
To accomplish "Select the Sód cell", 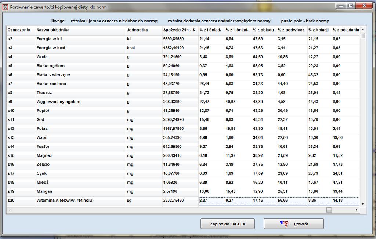I will (81, 120).
